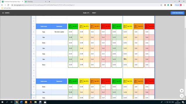
Task: Close the WhatsApp tab
Action: [x=46, y=2]
